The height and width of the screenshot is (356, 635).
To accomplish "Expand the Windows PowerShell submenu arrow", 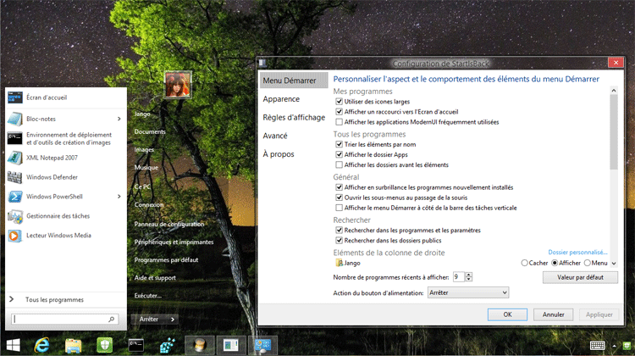I will [119, 197].
